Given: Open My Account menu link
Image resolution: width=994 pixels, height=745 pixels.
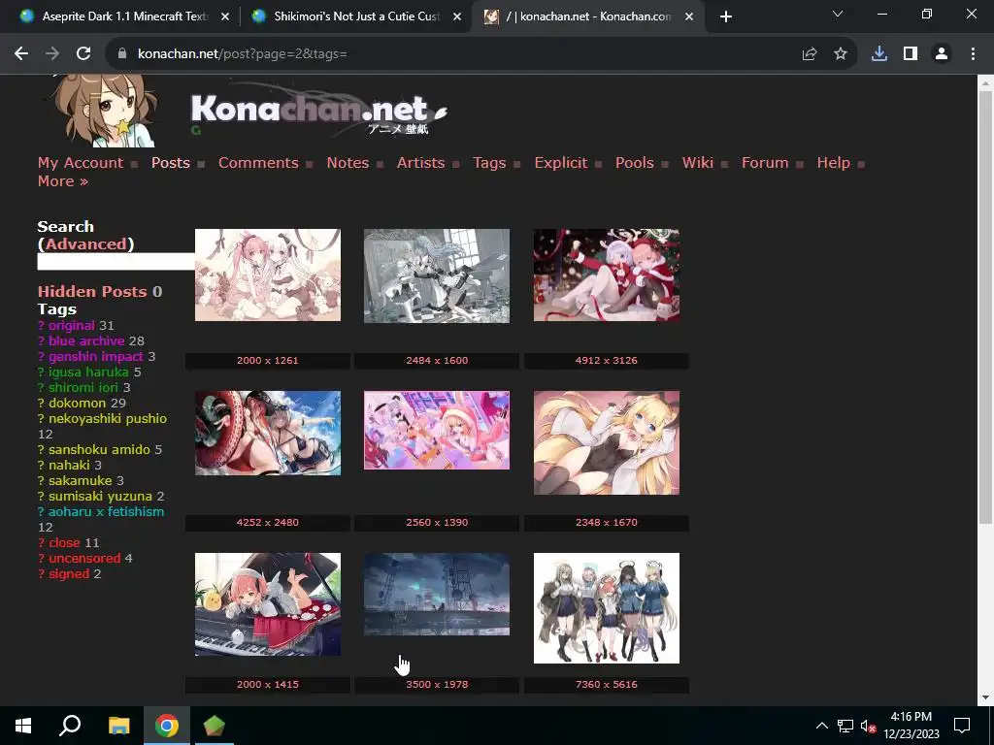Looking at the screenshot, I should click(80, 163).
